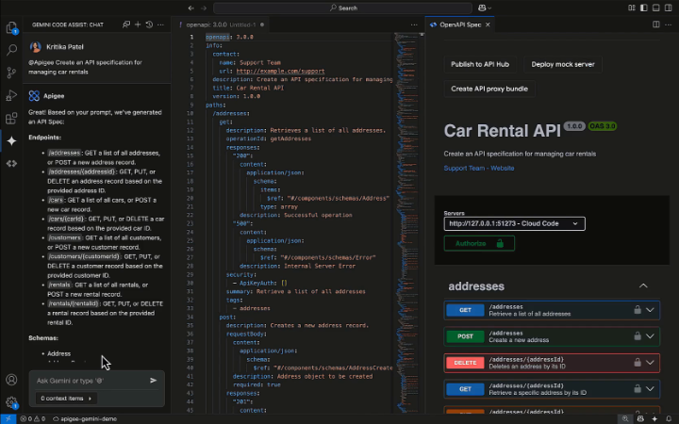Click the POST method badge
This screenshot has height=424, width=679.
click(x=465, y=336)
